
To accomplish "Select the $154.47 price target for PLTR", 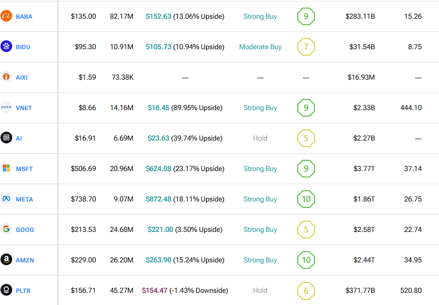I will coord(154,290).
